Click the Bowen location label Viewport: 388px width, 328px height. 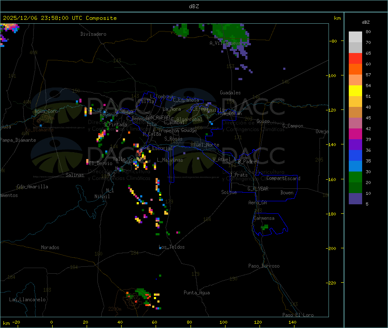click(287, 193)
